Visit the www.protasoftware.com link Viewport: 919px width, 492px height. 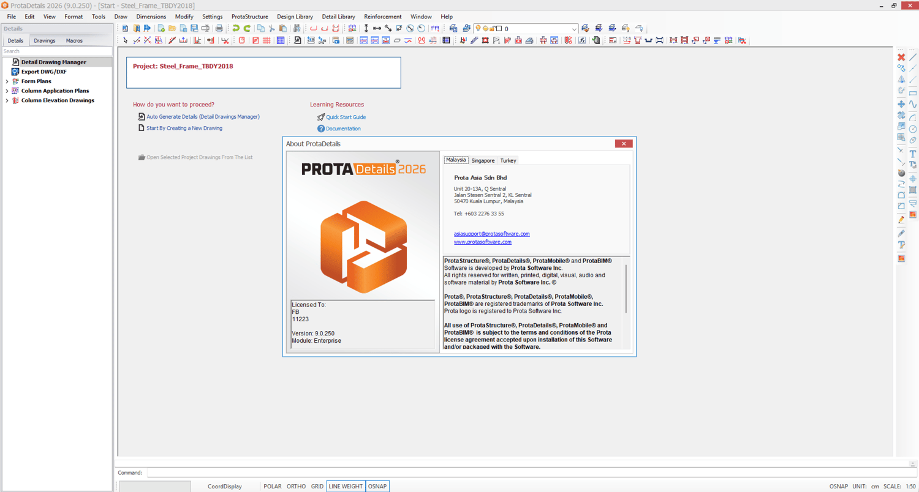[483, 242]
